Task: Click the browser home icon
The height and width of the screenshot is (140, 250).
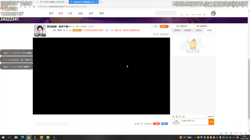Action: pos(25,7)
